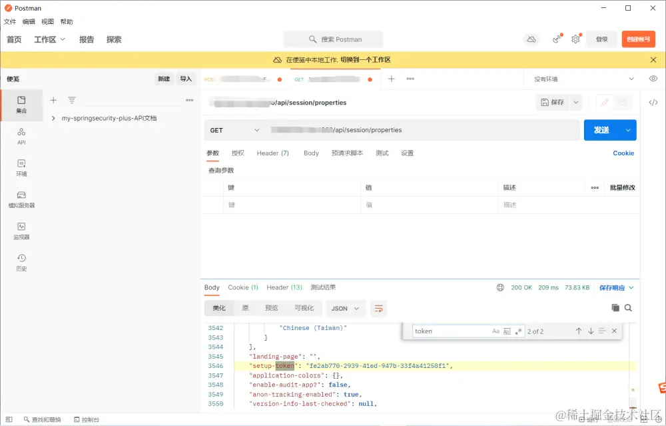Open the environment selector dropdown
The image size is (666, 426).
[584, 79]
